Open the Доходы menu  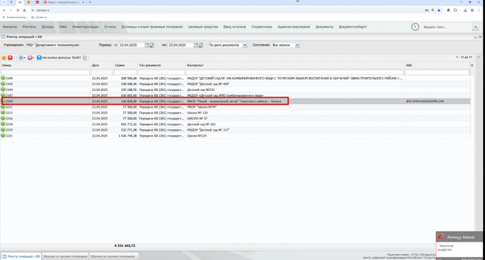[47, 27]
